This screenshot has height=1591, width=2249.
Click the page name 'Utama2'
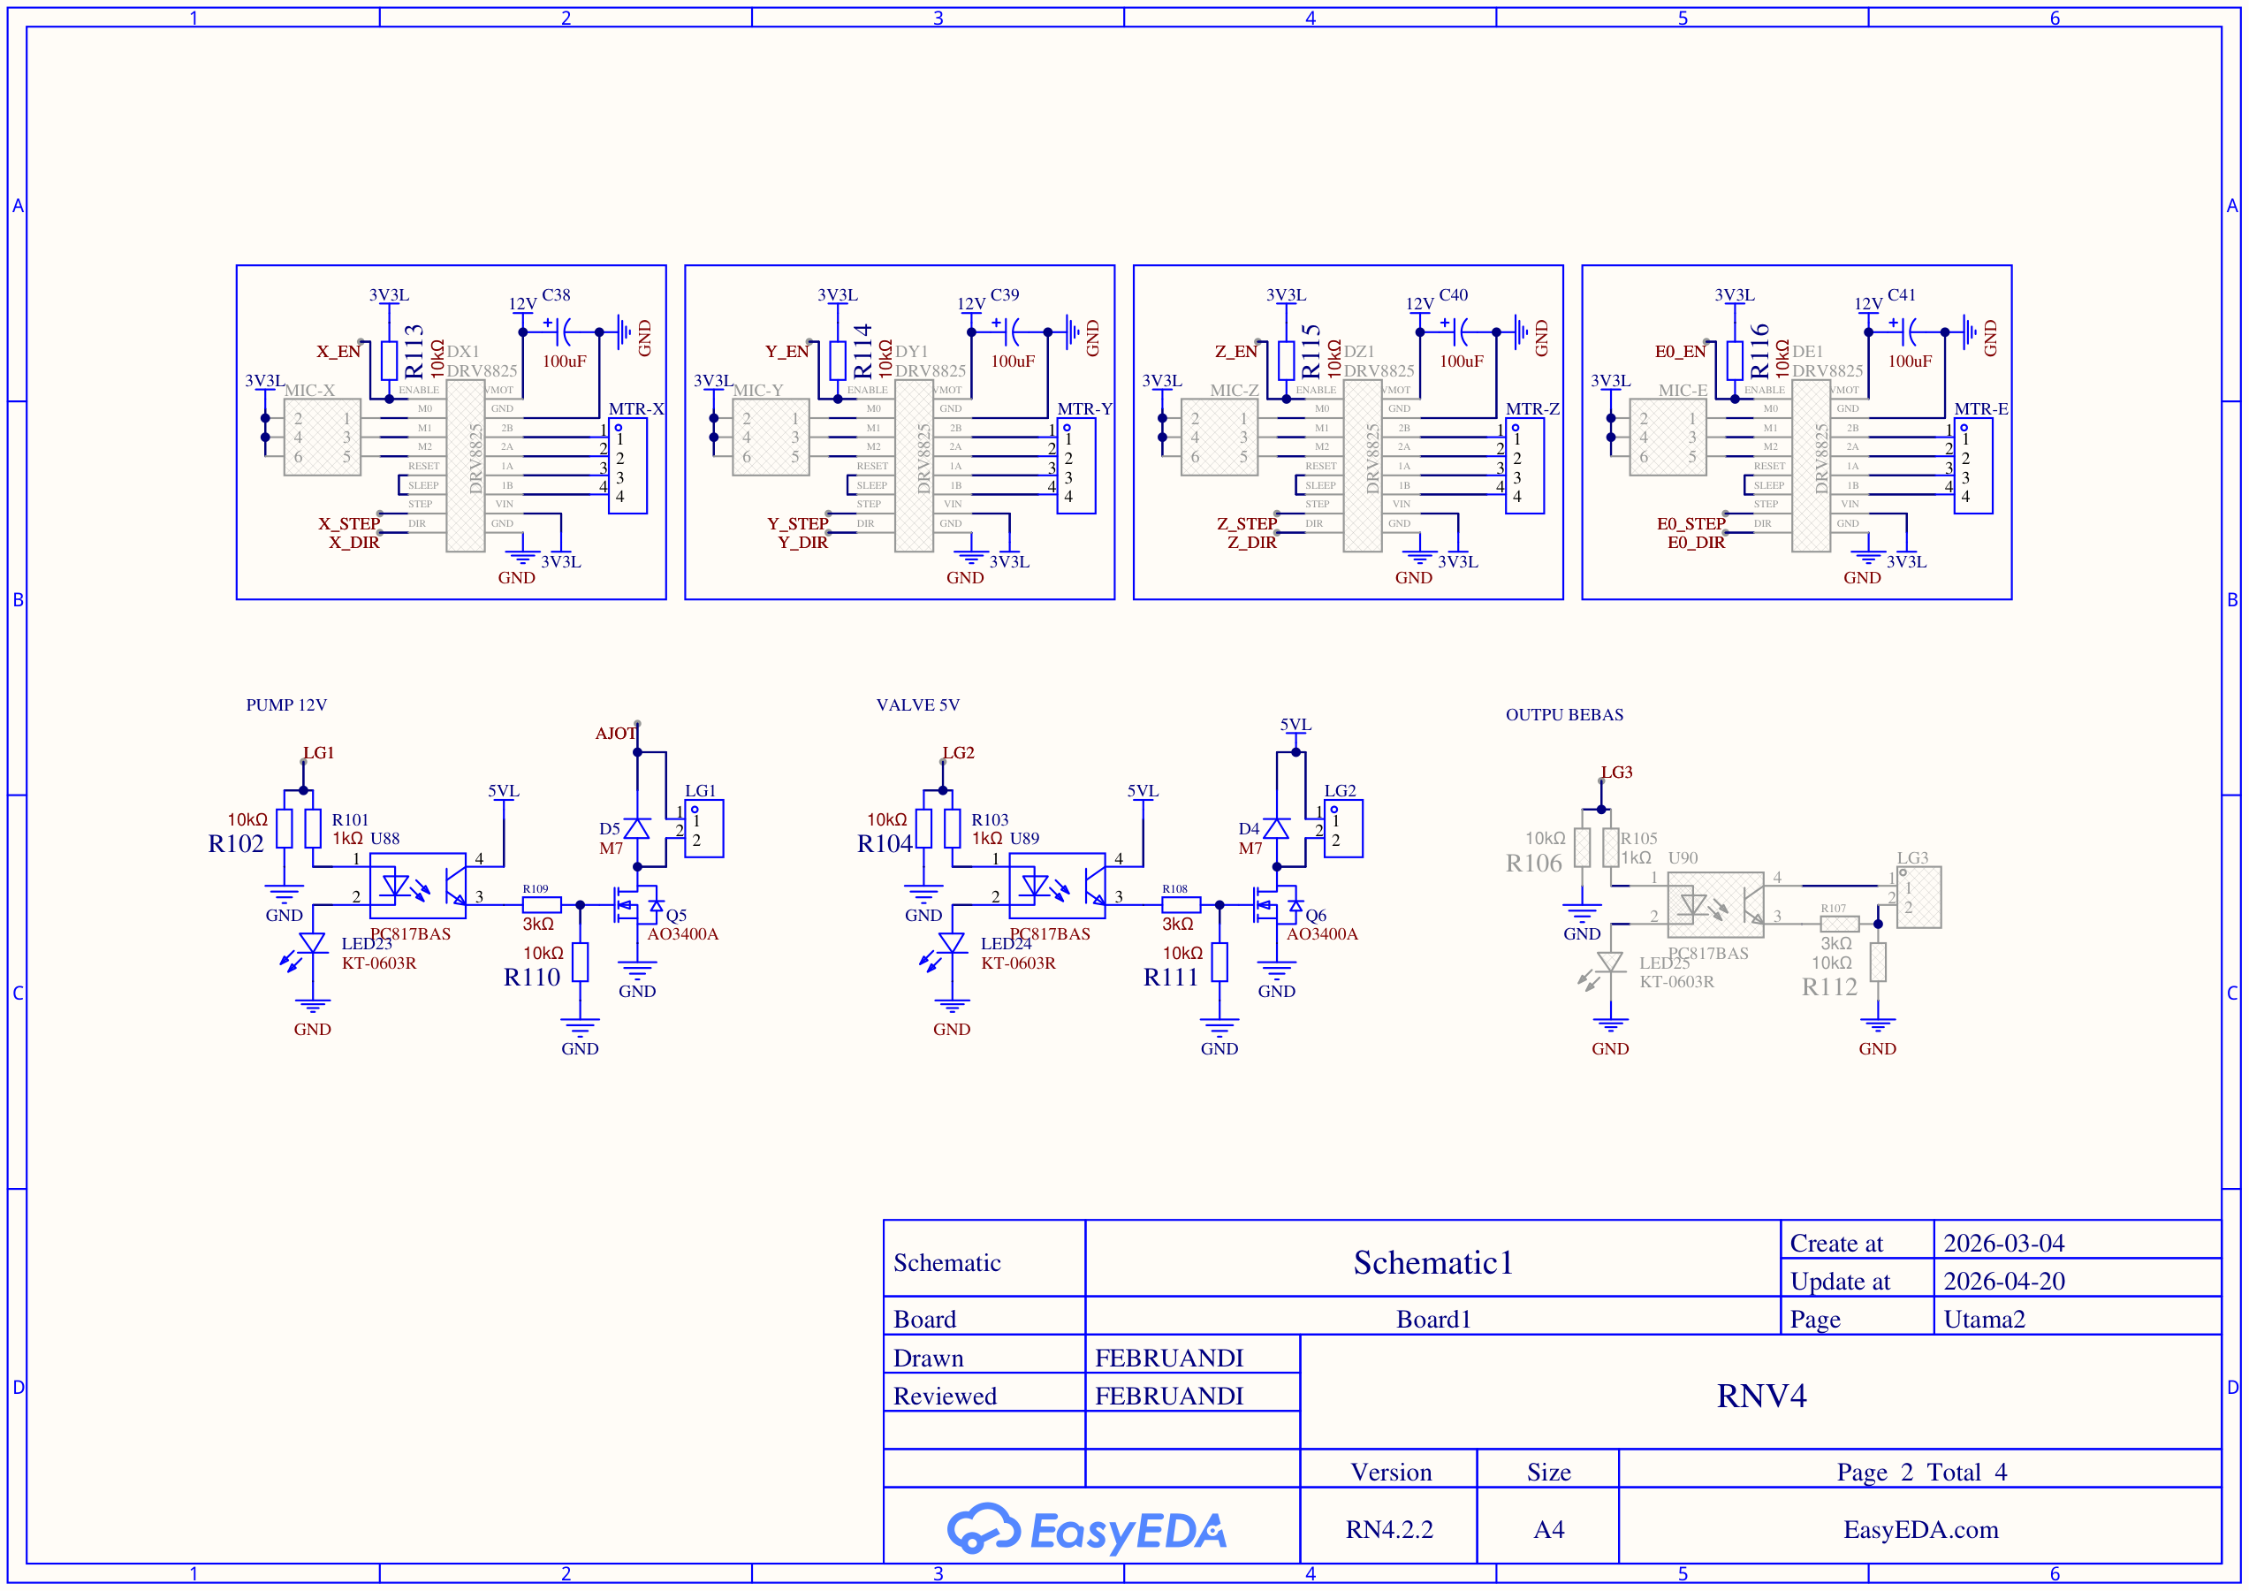[x=1985, y=1320]
